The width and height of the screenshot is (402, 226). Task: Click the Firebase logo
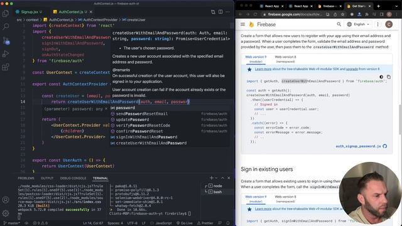(x=263, y=24)
